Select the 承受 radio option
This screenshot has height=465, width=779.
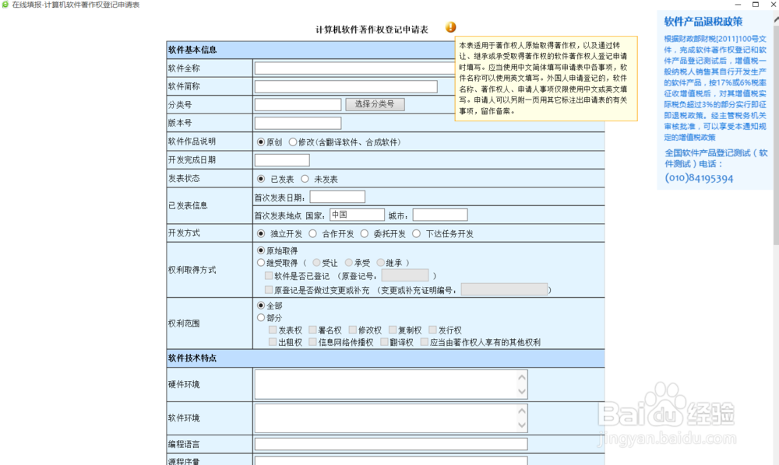(349, 262)
